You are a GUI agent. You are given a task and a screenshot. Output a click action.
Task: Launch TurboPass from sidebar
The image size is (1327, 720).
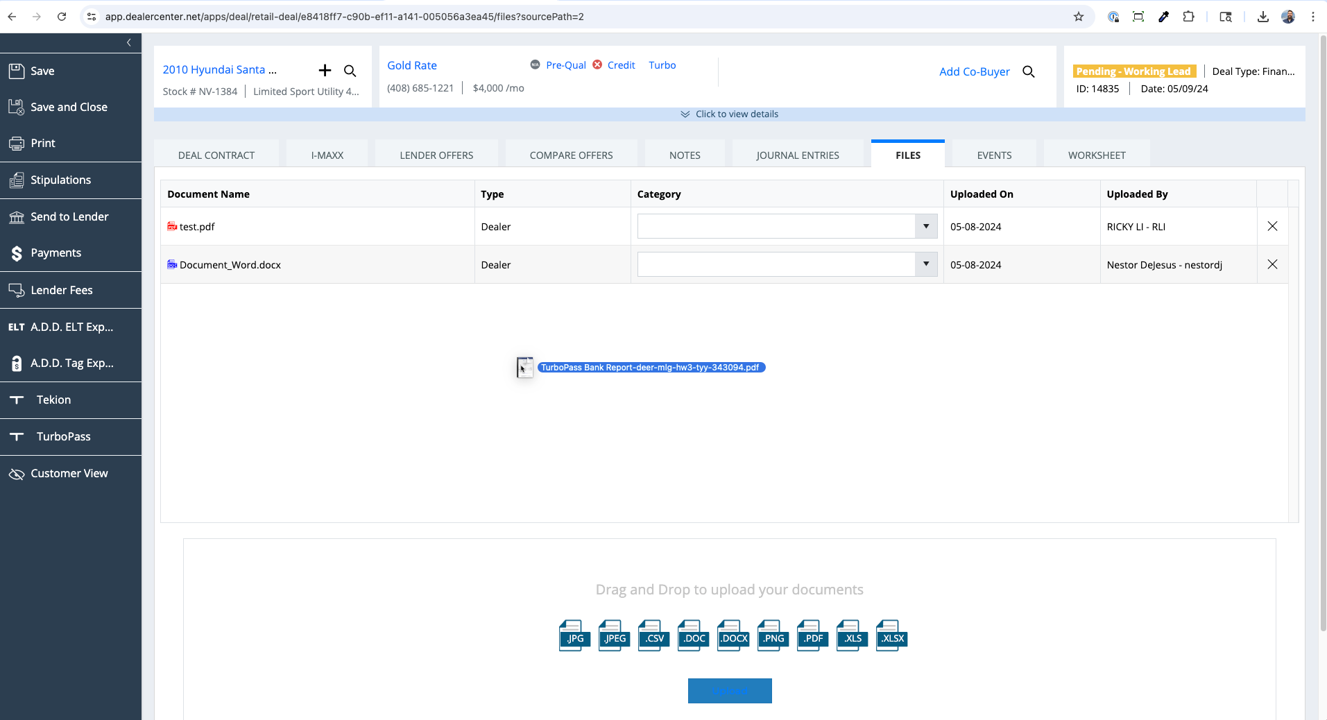pos(63,436)
